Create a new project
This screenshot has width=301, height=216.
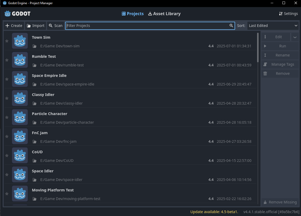[x=14, y=26]
